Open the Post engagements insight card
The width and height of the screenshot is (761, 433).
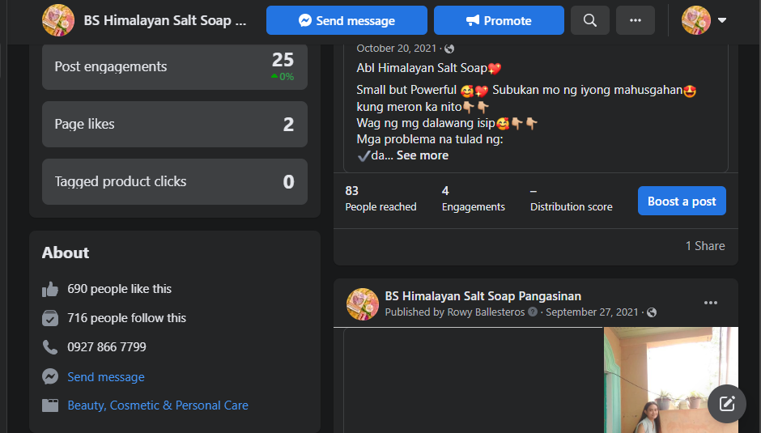(x=174, y=66)
